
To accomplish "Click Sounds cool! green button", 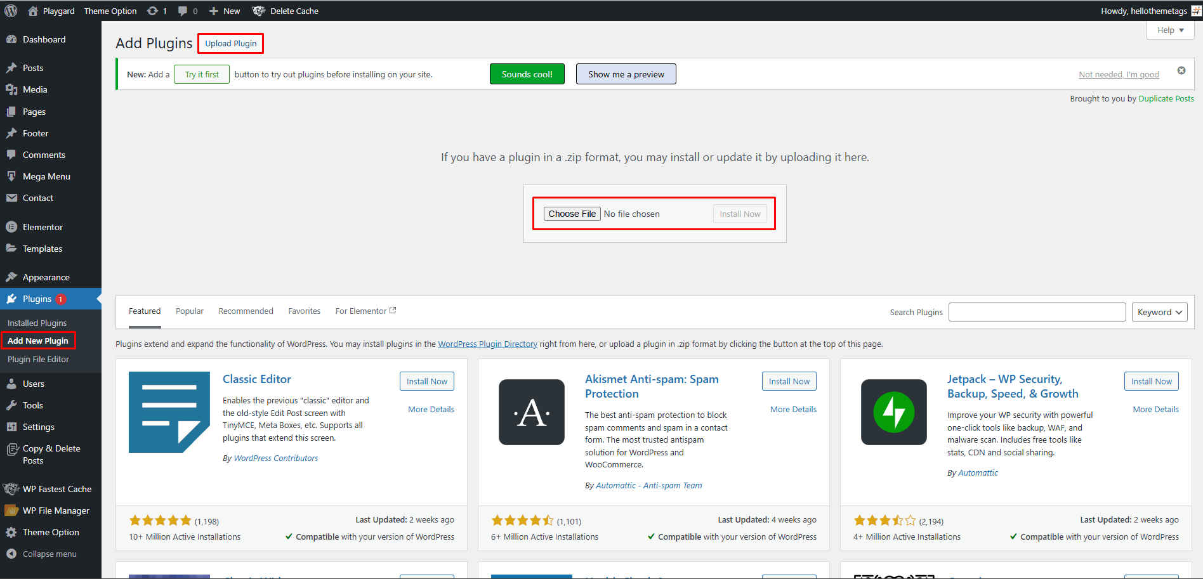I will [x=527, y=74].
